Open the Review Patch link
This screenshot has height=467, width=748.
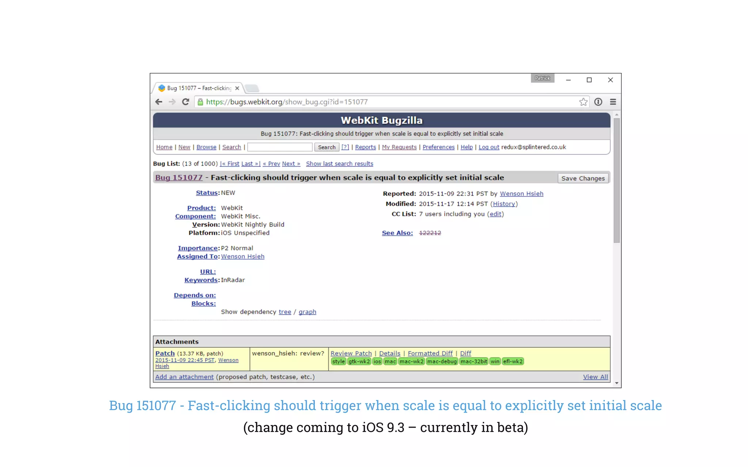click(351, 354)
